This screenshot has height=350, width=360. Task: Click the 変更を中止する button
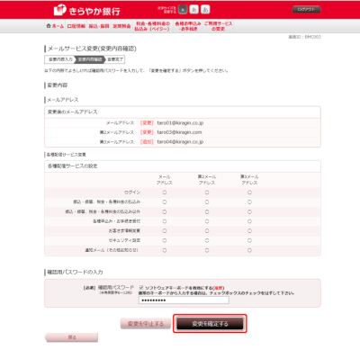coord(146,324)
